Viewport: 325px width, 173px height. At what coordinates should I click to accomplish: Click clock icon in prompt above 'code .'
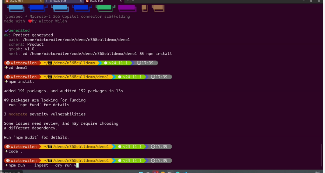(153, 146)
